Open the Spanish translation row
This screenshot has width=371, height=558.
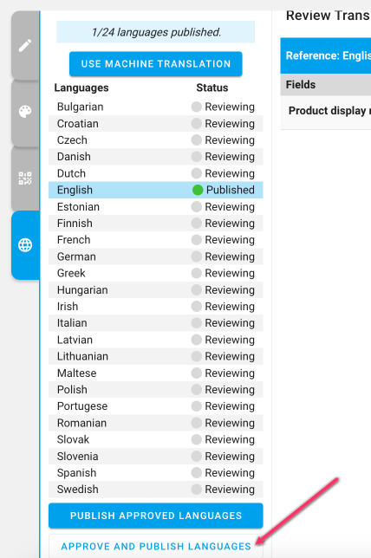tap(156, 473)
